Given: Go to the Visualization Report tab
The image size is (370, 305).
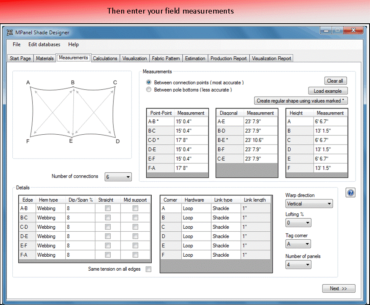Looking at the screenshot, I should point(271,58).
